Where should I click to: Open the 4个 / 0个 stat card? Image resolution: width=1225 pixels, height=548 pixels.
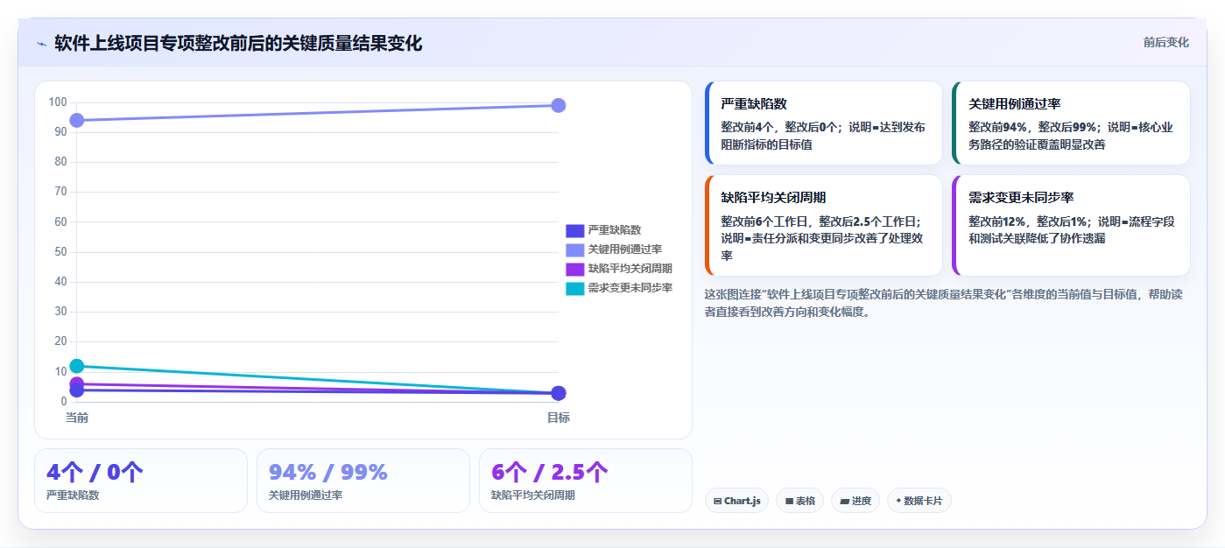(x=141, y=481)
